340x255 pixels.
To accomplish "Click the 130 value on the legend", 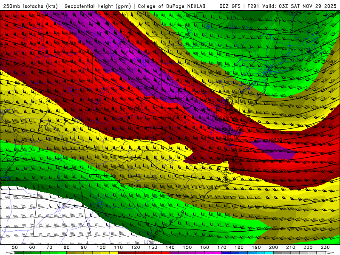I will pyautogui.click(x=153, y=247).
